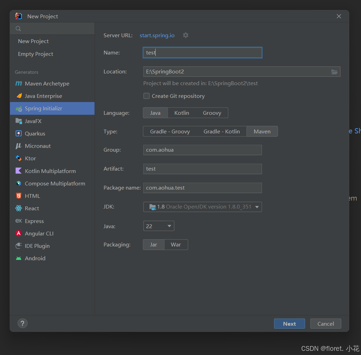Open start.spring.io server link
Screen dimensions: 361x355
[157, 35]
